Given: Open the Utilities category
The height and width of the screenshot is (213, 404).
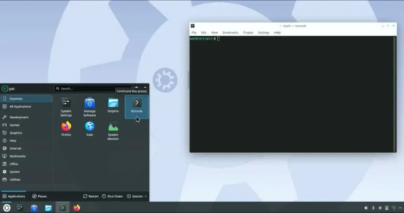Looking at the screenshot, I should tap(26, 179).
